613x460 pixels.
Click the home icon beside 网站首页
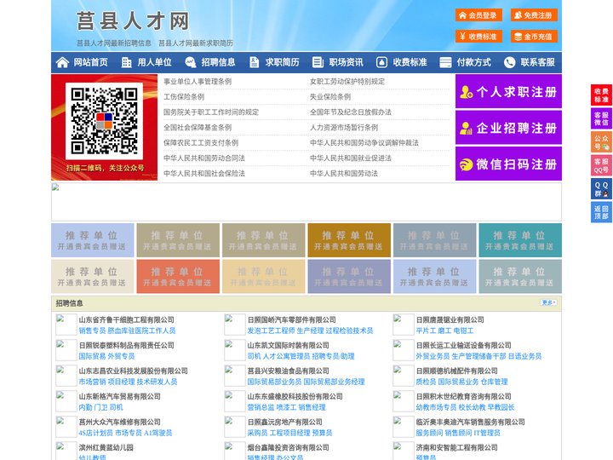click(x=62, y=62)
